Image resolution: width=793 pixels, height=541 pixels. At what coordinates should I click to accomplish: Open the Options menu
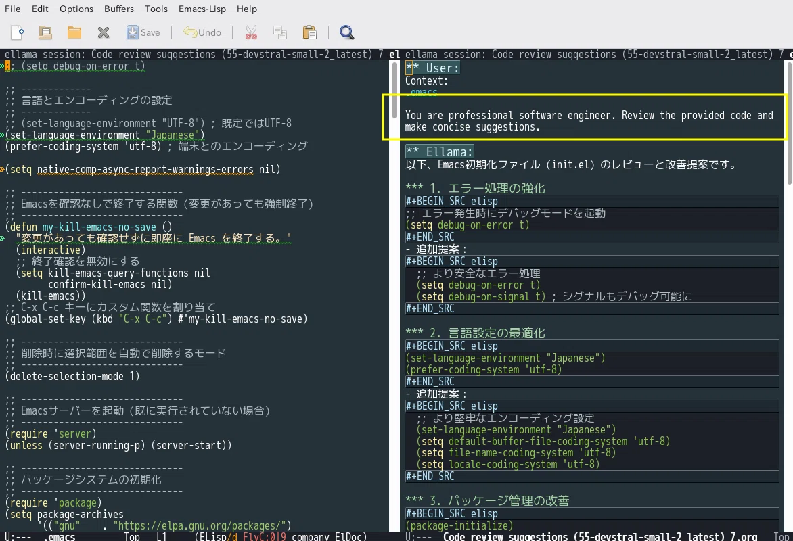tap(76, 9)
